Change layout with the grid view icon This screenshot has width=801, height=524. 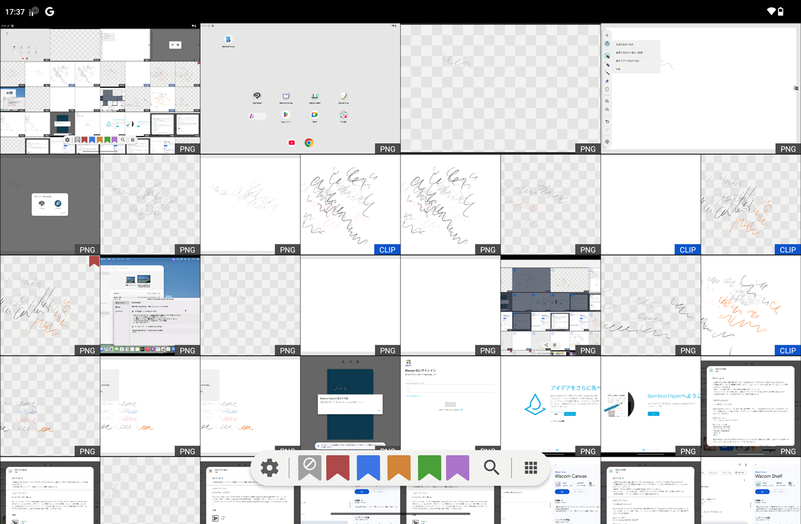point(531,468)
